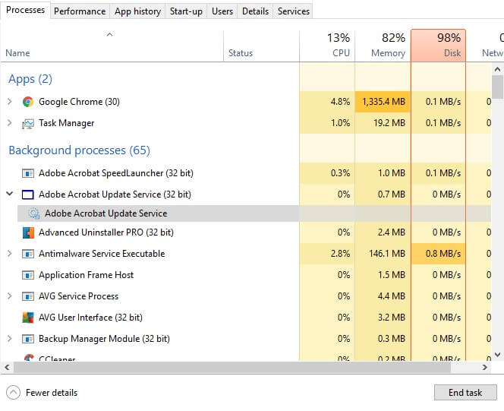
Task: Click the 2.8% CPU value
Action: click(x=340, y=254)
